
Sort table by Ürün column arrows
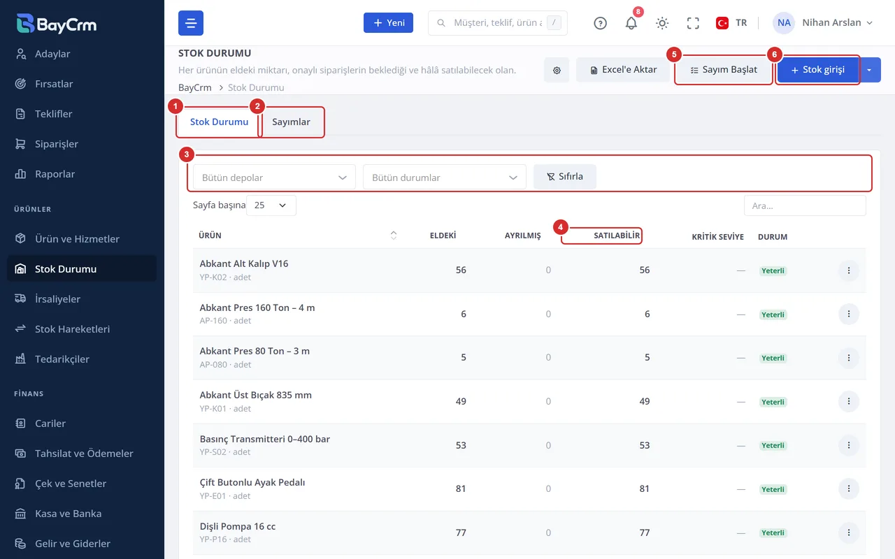click(x=394, y=235)
